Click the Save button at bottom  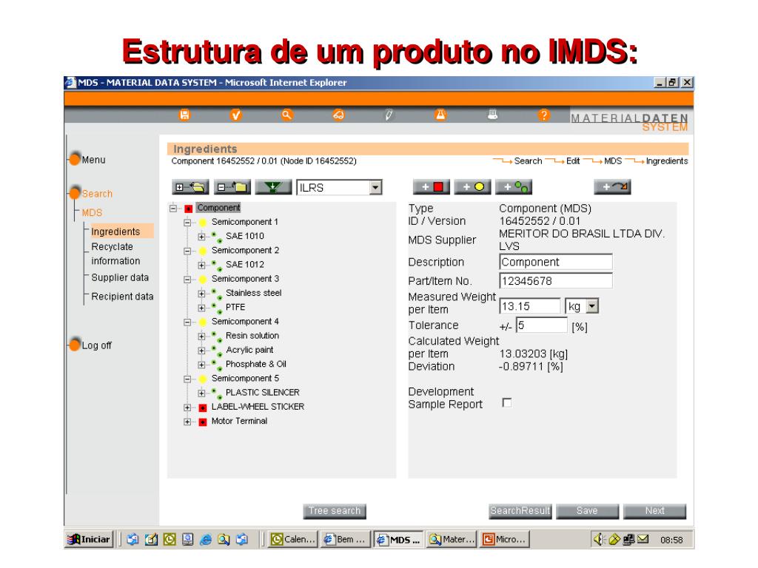587,511
